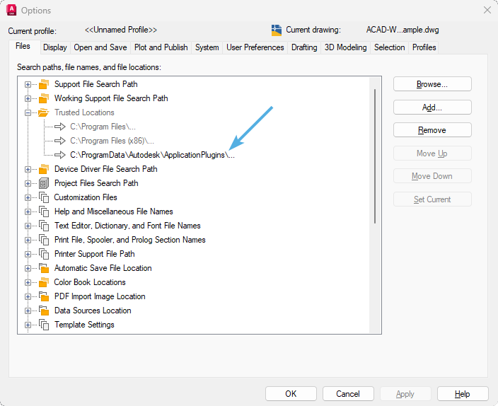Viewport: 498px width, 406px height.
Task: Click the AutoCAD logo in the title bar
Action: pos(11,10)
